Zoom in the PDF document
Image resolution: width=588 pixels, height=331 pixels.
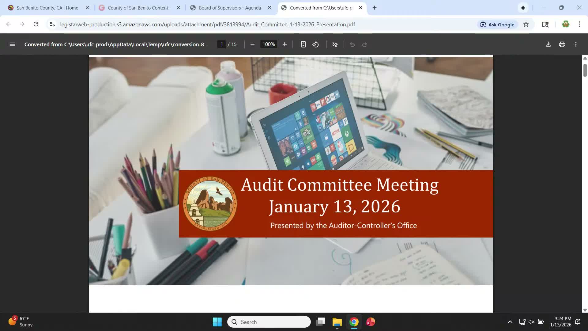point(285,44)
